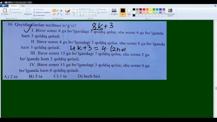
Task: Click the handwritten "8k+3" on canvas
Action: [102, 26]
